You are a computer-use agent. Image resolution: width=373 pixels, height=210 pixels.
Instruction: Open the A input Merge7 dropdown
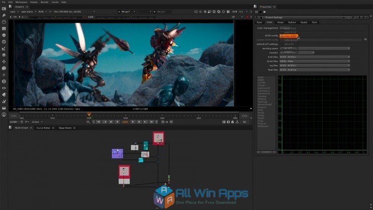pos(127,11)
